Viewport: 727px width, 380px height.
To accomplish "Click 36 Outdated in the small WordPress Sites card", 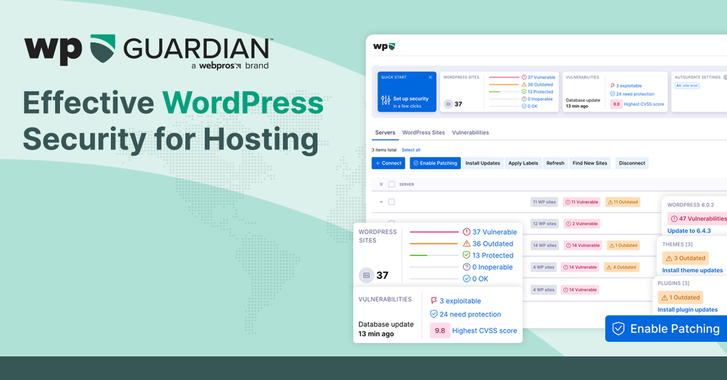I will pyautogui.click(x=537, y=85).
